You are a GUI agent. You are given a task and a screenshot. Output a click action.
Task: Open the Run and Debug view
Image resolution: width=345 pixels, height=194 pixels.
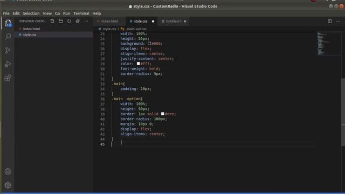(8, 64)
